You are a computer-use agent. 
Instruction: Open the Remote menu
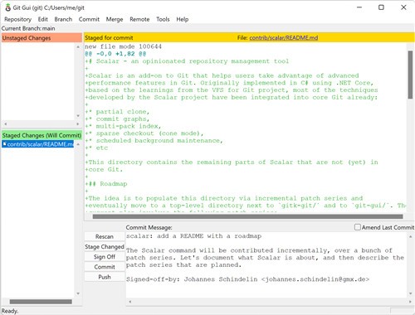tap(139, 19)
